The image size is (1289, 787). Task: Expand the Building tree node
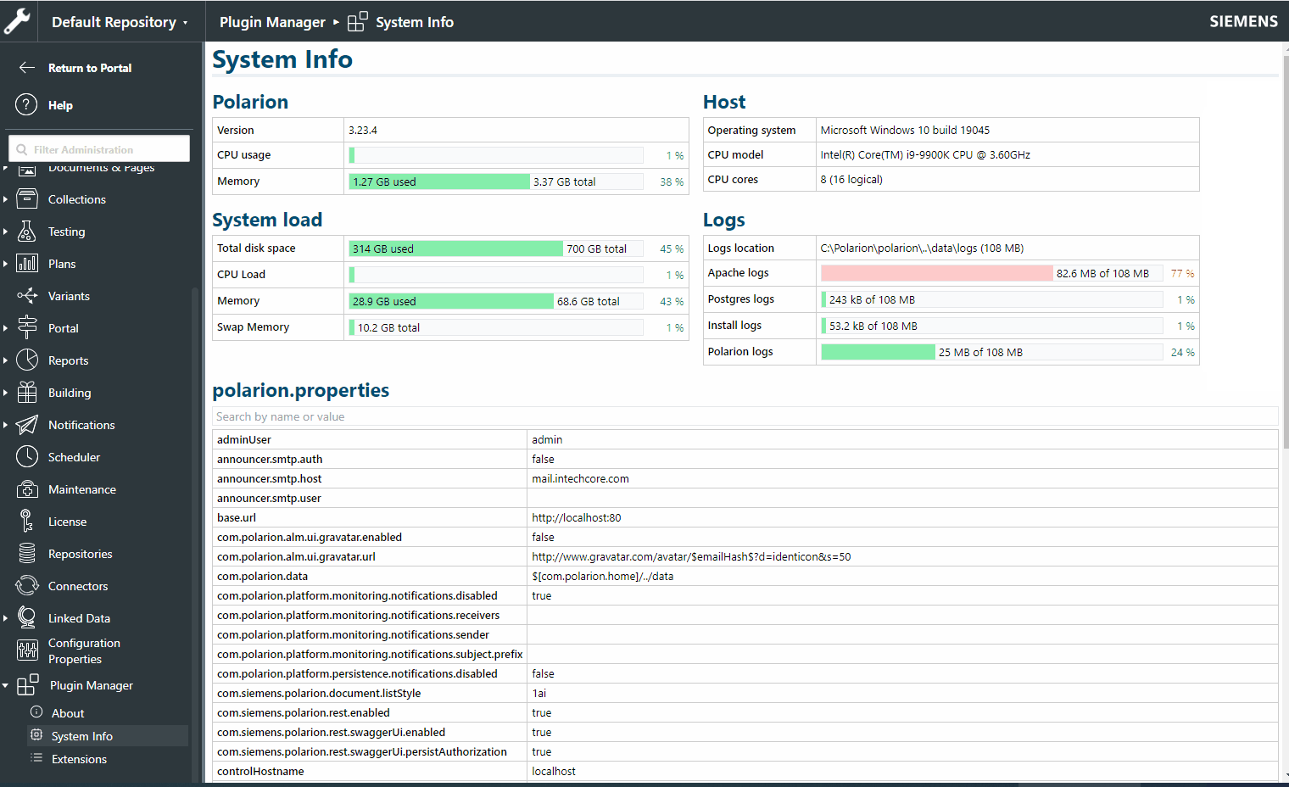pyautogui.click(x=5, y=393)
